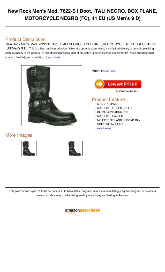Click the orange arrow icon on Lowest Price button
The height and width of the screenshot is (272, 165).
point(99,84)
